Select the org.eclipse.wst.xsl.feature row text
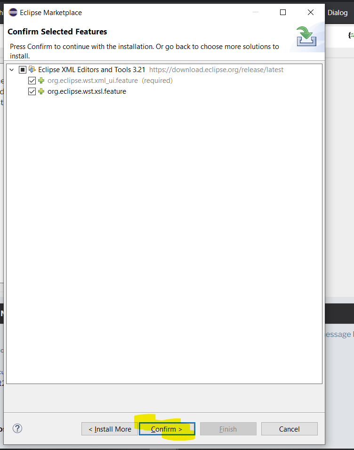The width and height of the screenshot is (354, 450). coord(87,91)
